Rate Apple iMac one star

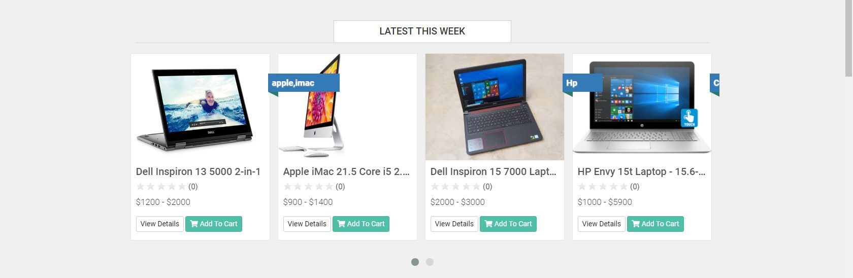tap(288, 187)
